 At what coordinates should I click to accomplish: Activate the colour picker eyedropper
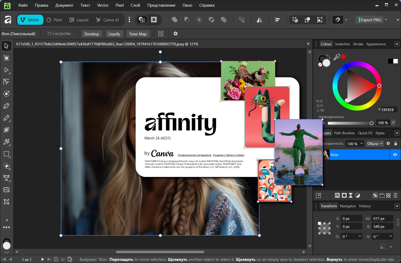tap(337, 57)
